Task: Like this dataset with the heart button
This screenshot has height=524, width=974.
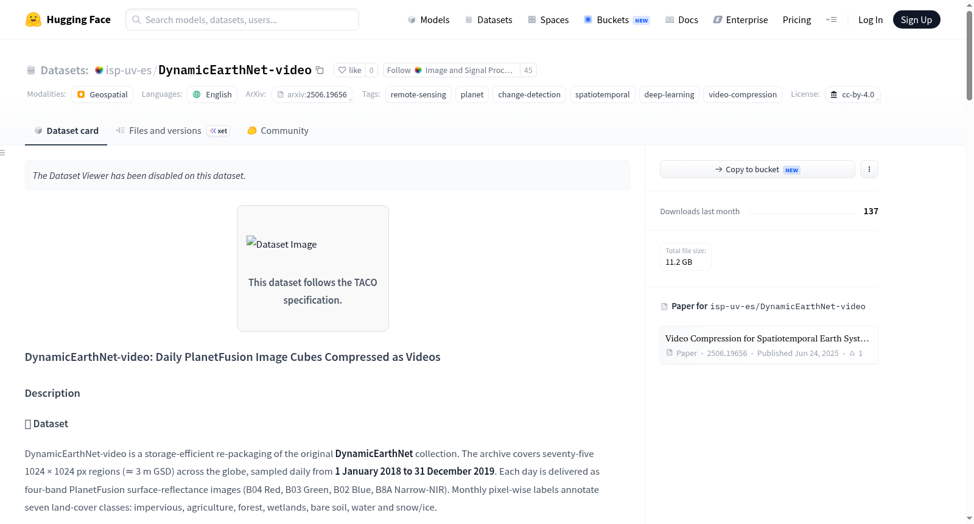Action: (350, 70)
